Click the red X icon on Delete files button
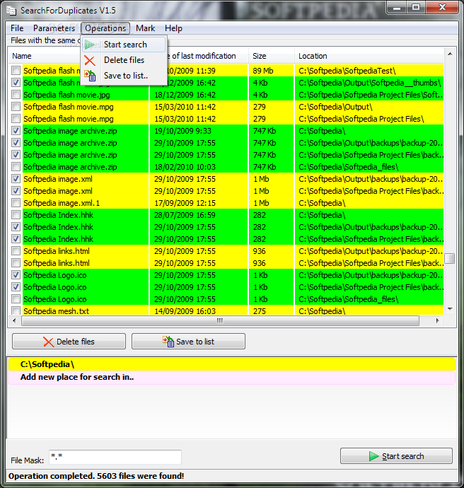This screenshot has height=488, width=464. coord(48,342)
